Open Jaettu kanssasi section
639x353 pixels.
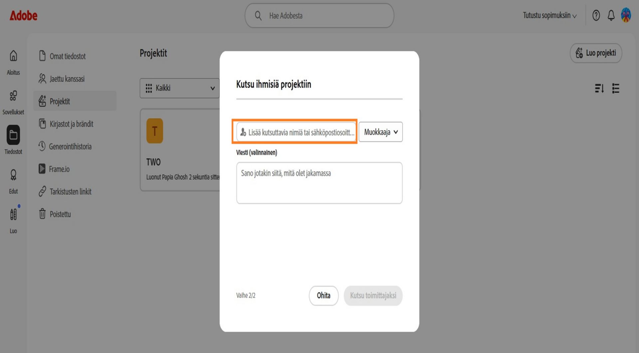coord(75,79)
